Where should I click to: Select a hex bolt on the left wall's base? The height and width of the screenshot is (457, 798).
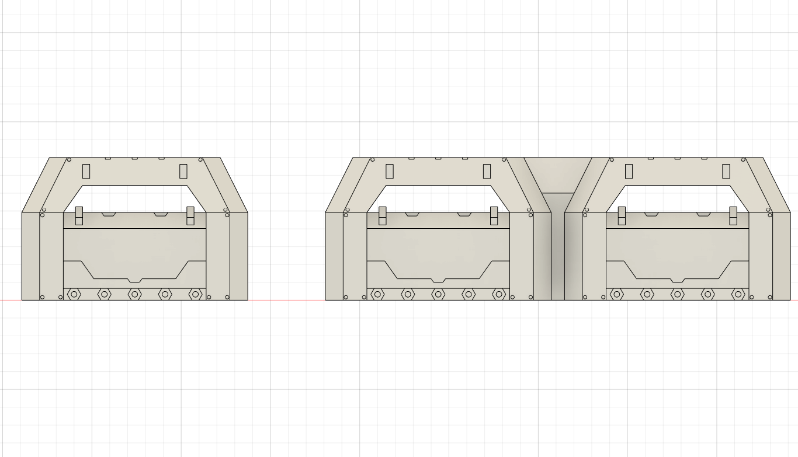tap(134, 295)
